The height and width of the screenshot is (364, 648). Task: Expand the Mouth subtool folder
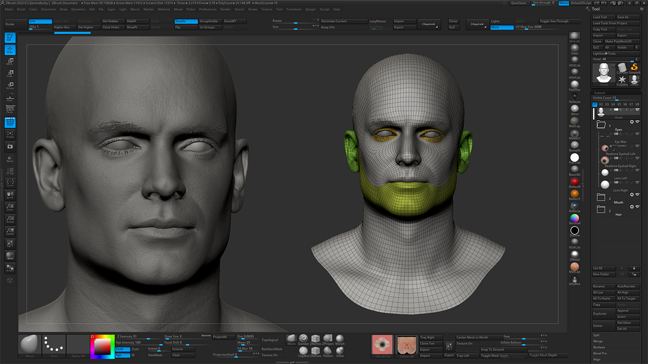click(601, 198)
